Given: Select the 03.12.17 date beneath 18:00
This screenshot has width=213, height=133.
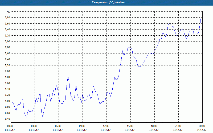Looking at the screenshot, I should [x=154, y=130].
